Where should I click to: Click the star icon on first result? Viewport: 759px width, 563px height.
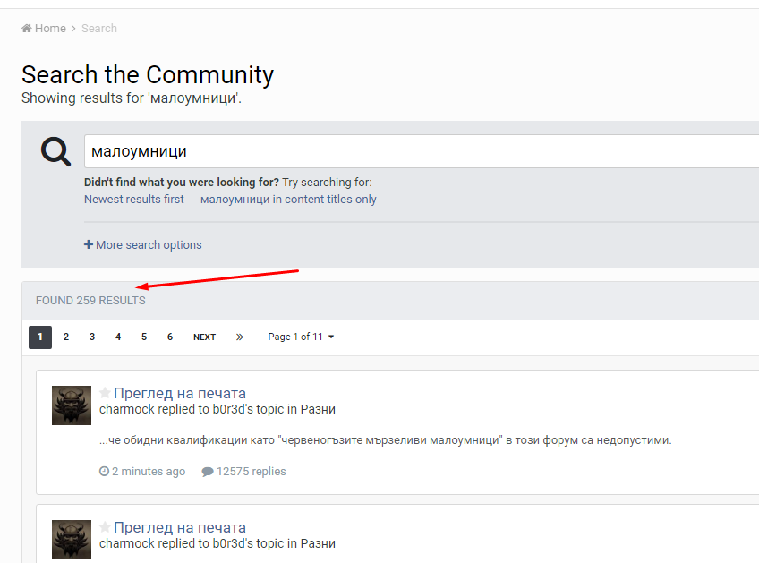pos(105,393)
